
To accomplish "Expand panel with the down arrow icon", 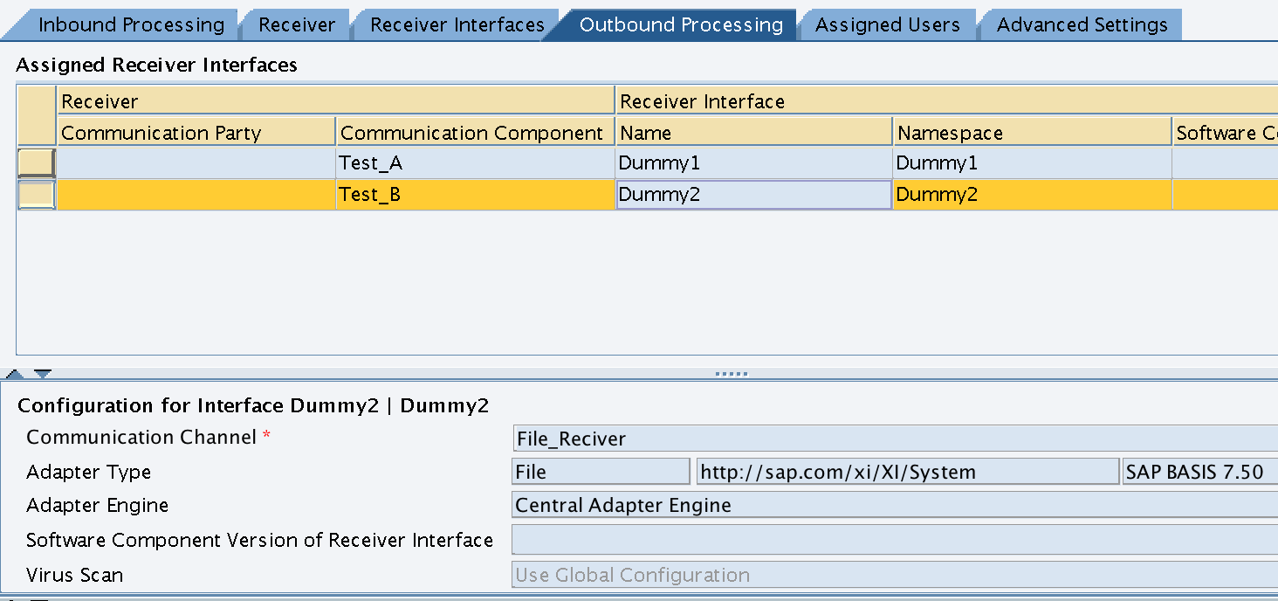I will 43,375.
